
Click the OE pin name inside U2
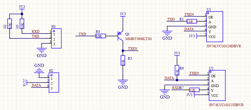click(x=213, y=76)
